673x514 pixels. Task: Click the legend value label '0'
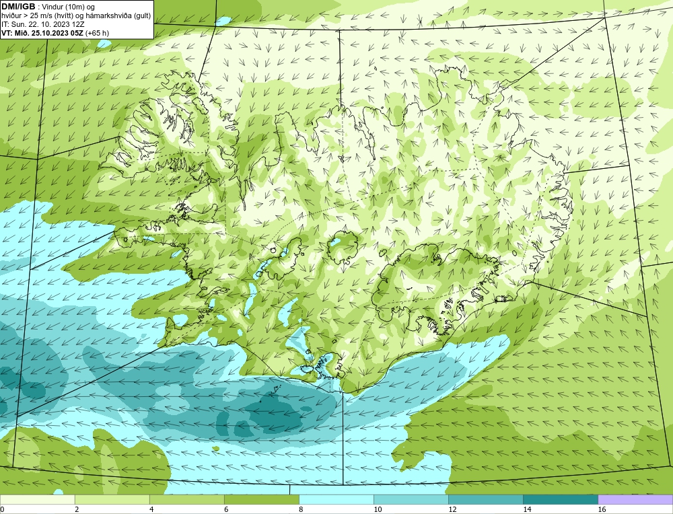click(x=2, y=509)
